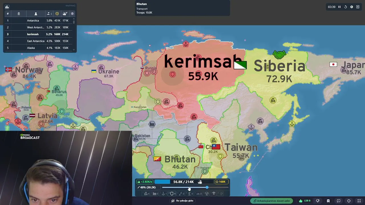Sort leaderboard by owned territory column
Viewport: 365px width, 205px height.
coord(49,14)
